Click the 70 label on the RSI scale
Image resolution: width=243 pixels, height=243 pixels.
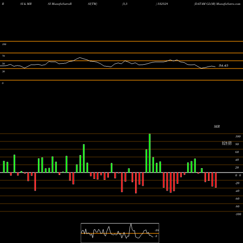(3, 56)
